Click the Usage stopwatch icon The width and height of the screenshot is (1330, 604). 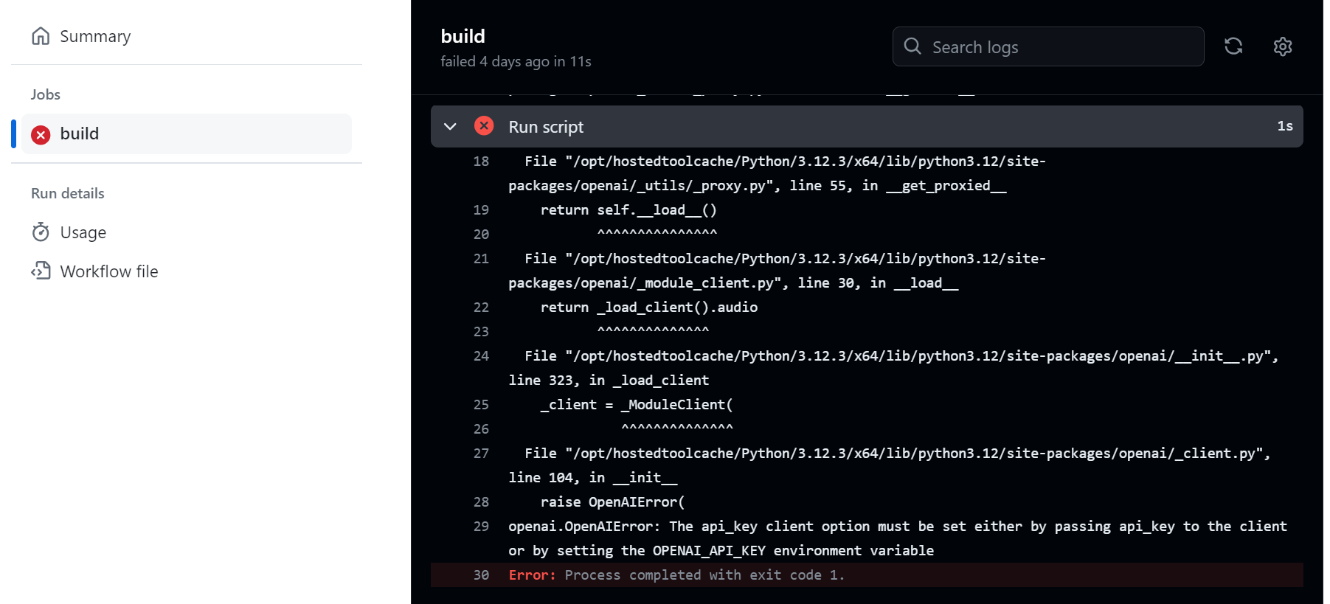pos(41,232)
